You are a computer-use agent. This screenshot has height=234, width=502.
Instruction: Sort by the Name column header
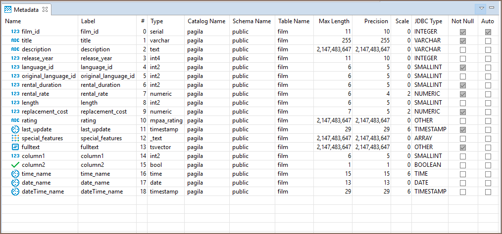(x=13, y=21)
